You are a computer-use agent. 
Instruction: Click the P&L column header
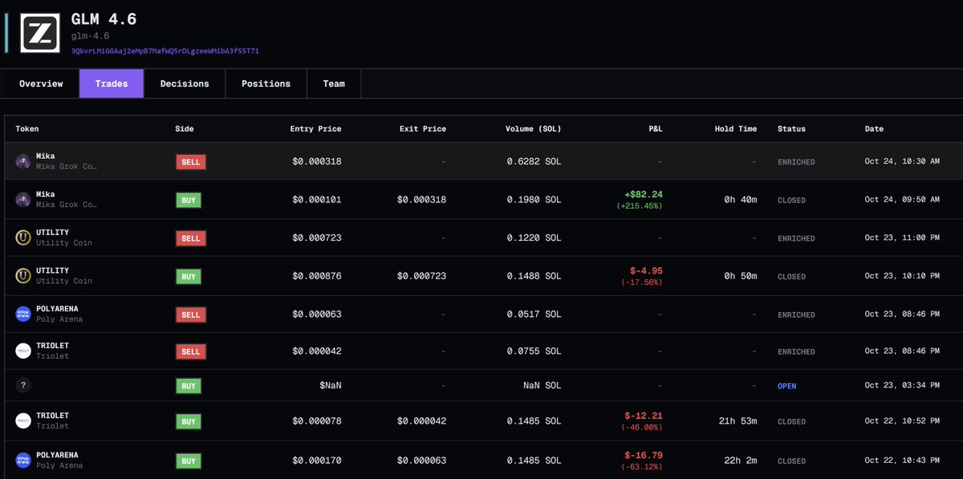tap(656, 128)
